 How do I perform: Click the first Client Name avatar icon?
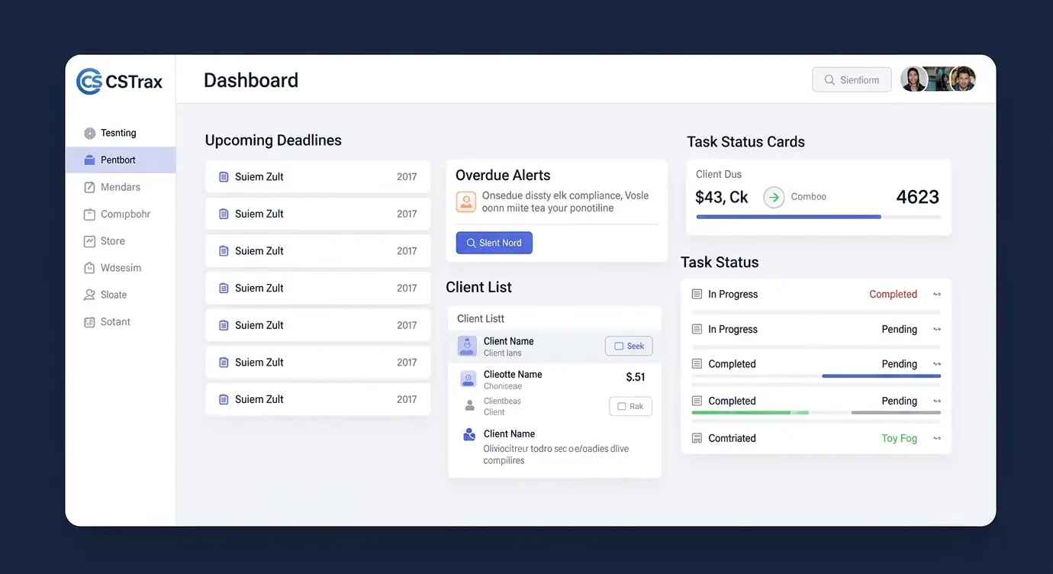(x=467, y=347)
